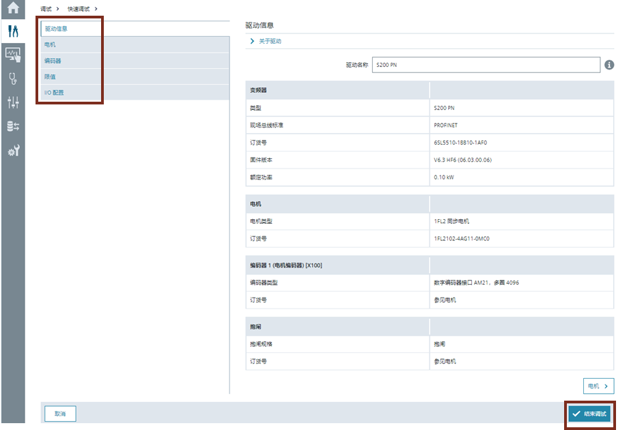Screen dimensions: 629x430
Task: Open the 限值 step
Action: (50, 76)
